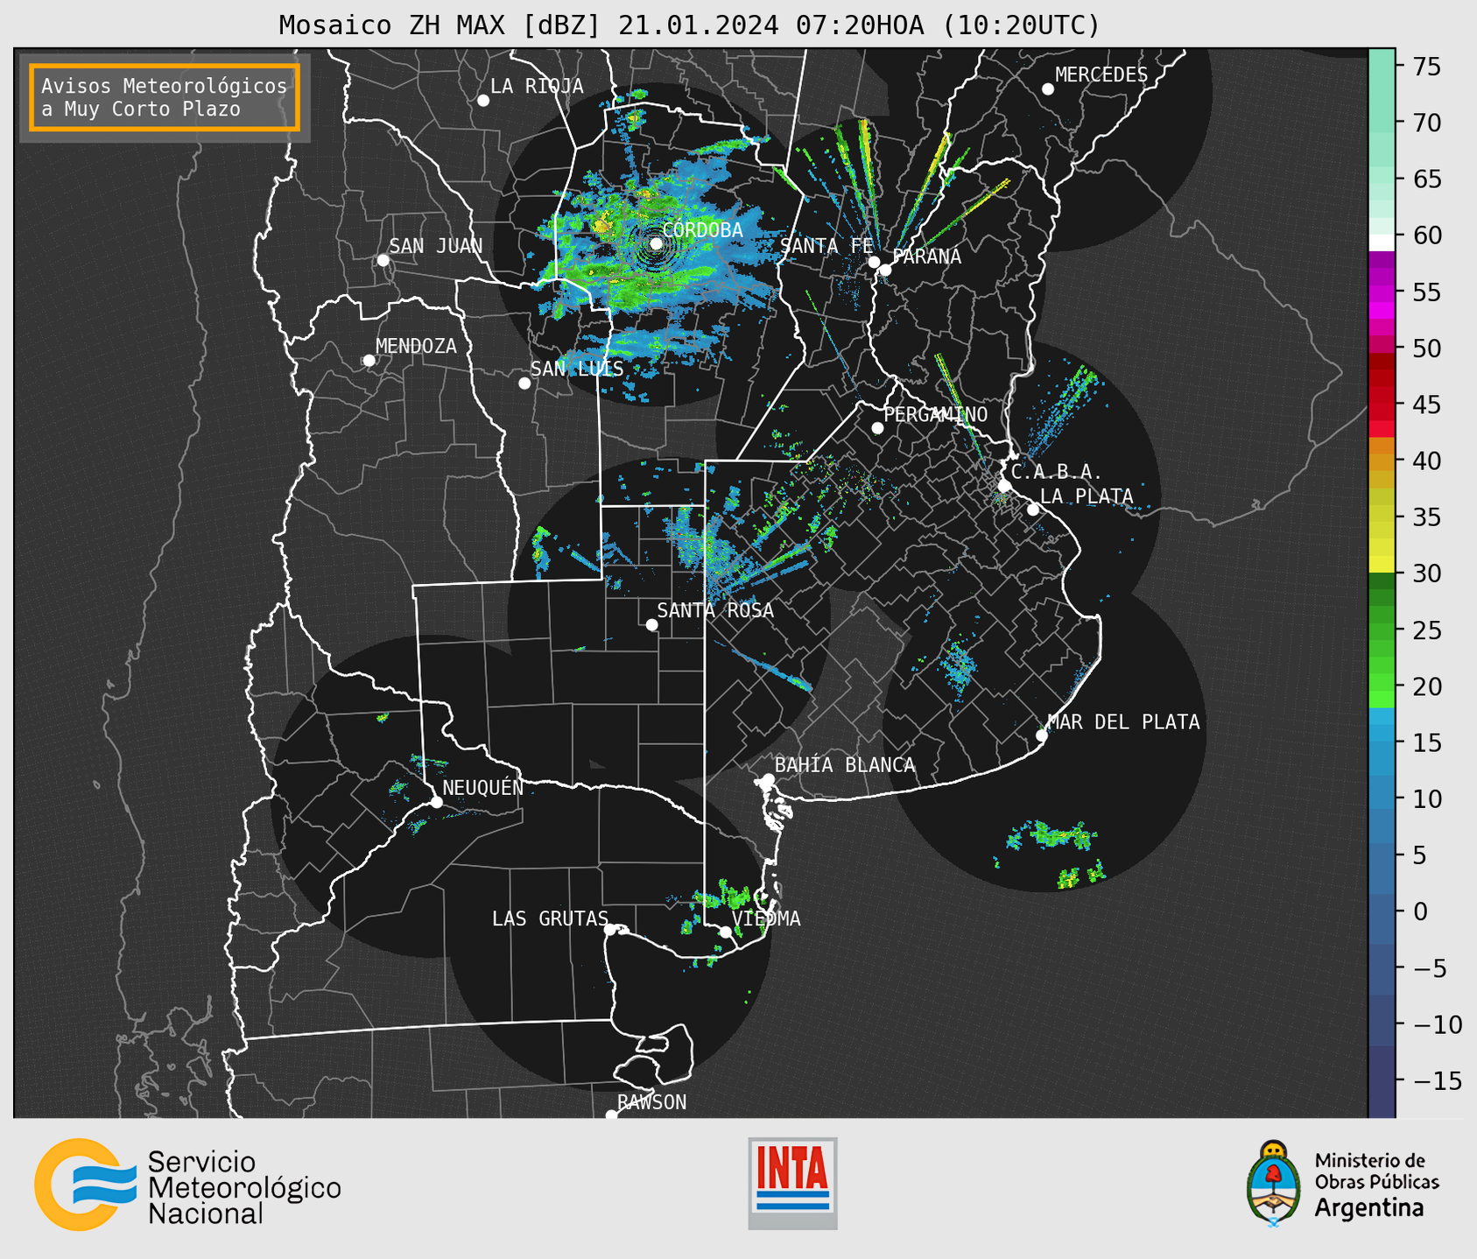Click the La Rioja city marker dot
The image size is (1477, 1259).
483,101
